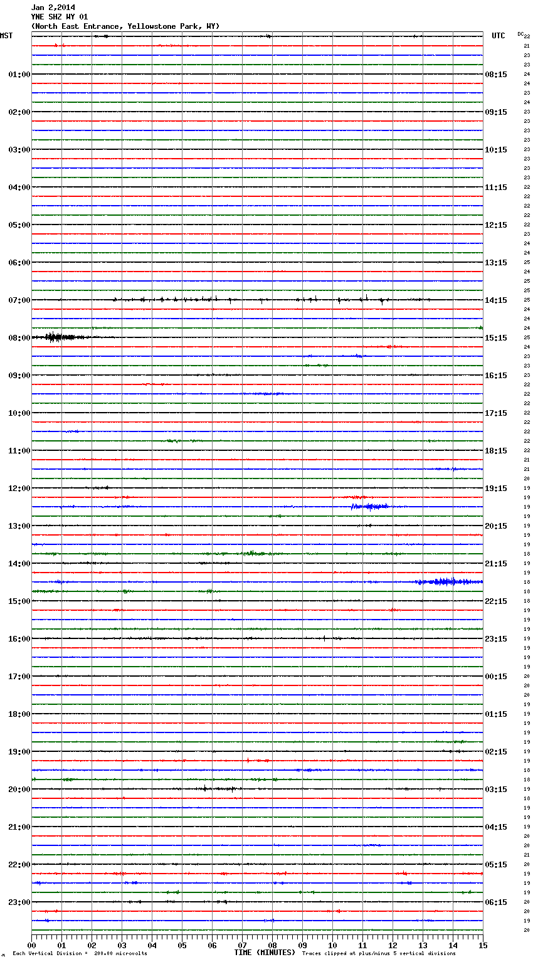Click the blue burst near minute 11 below the 12:00 trace
The height and width of the screenshot is (962, 533).
coord(370,506)
